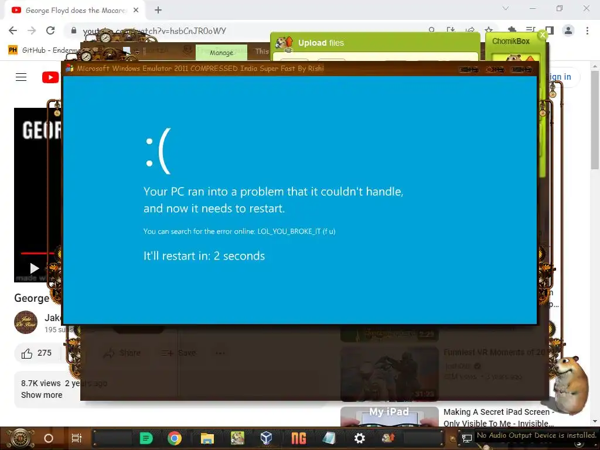Select the George Floyd YouTube tab
This screenshot has width=600, height=450.
tap(74, 11)
